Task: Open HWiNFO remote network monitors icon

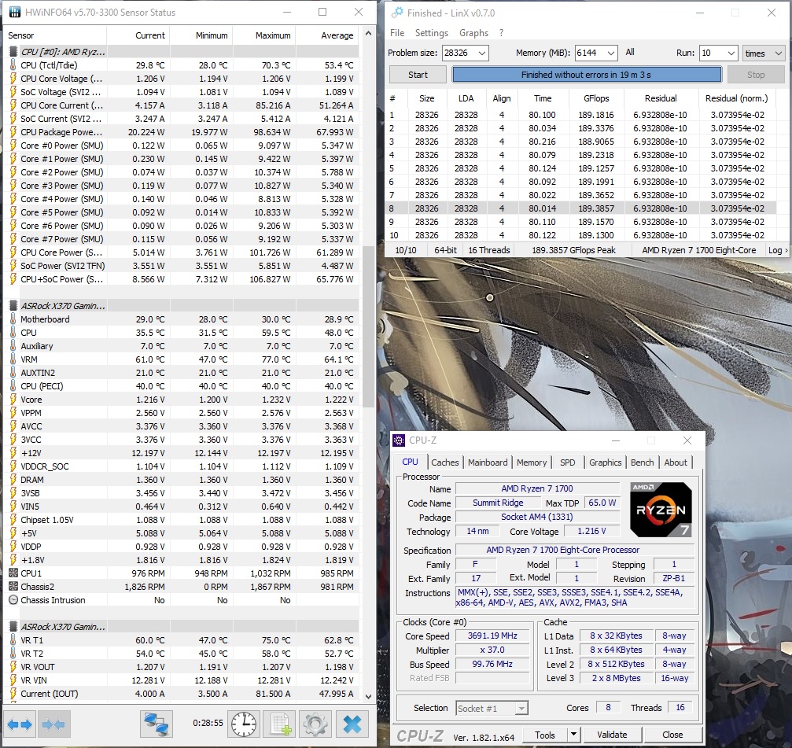Action: point(156,724)
